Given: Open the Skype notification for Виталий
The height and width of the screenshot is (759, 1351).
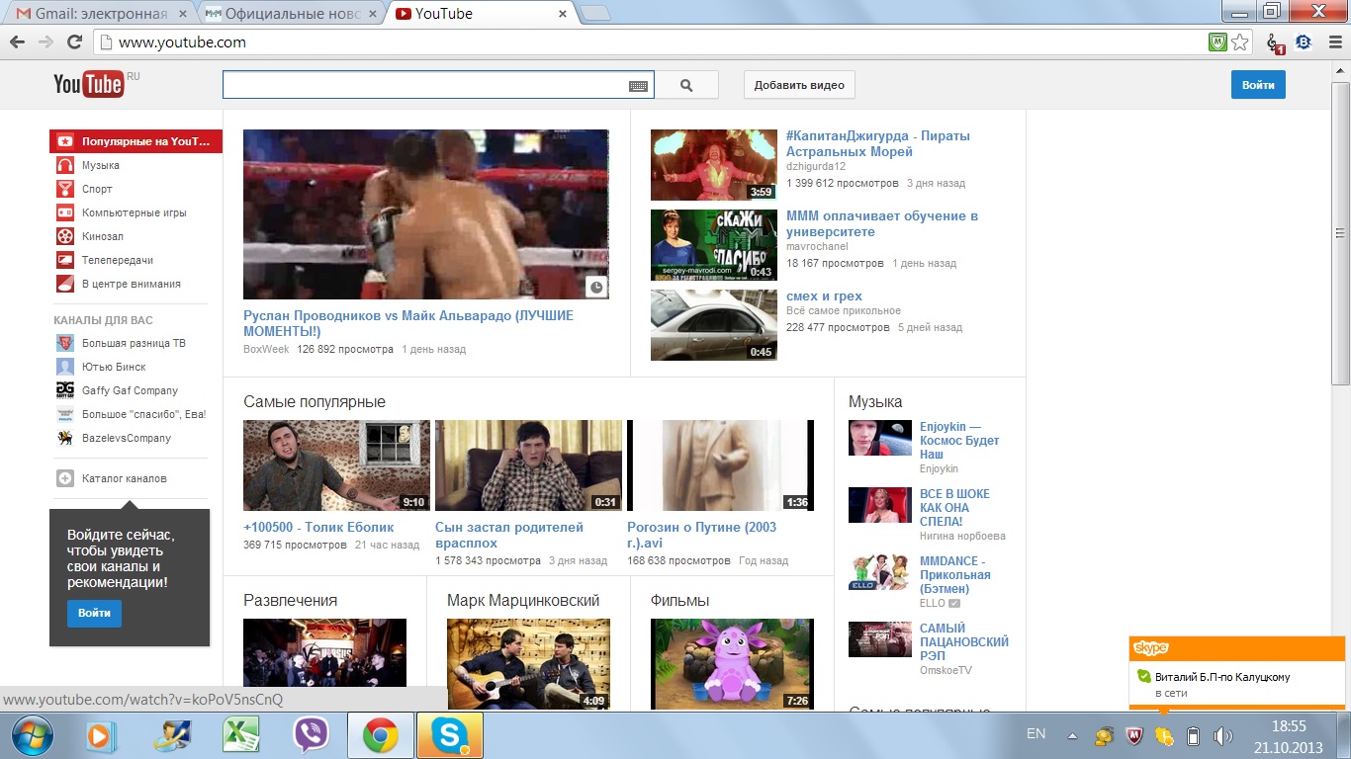Looking at the screenshot, I should click(1237, 684).
